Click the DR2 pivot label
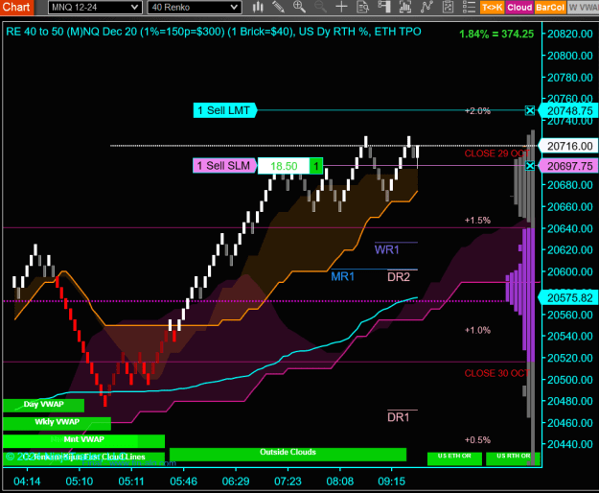599x493 pixels. point(399,276)
